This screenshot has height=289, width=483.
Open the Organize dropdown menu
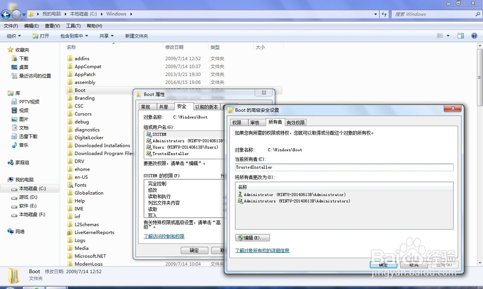(x=14, y=36)
